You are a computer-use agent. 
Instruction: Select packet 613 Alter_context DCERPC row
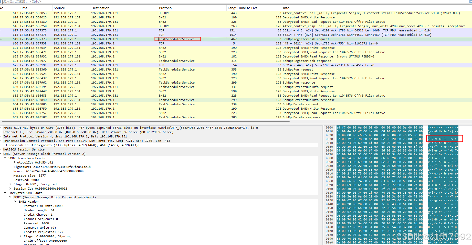236,13
